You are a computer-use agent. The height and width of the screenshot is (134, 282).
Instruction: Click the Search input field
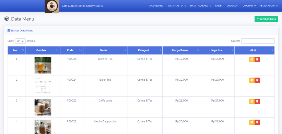[258, 41]
